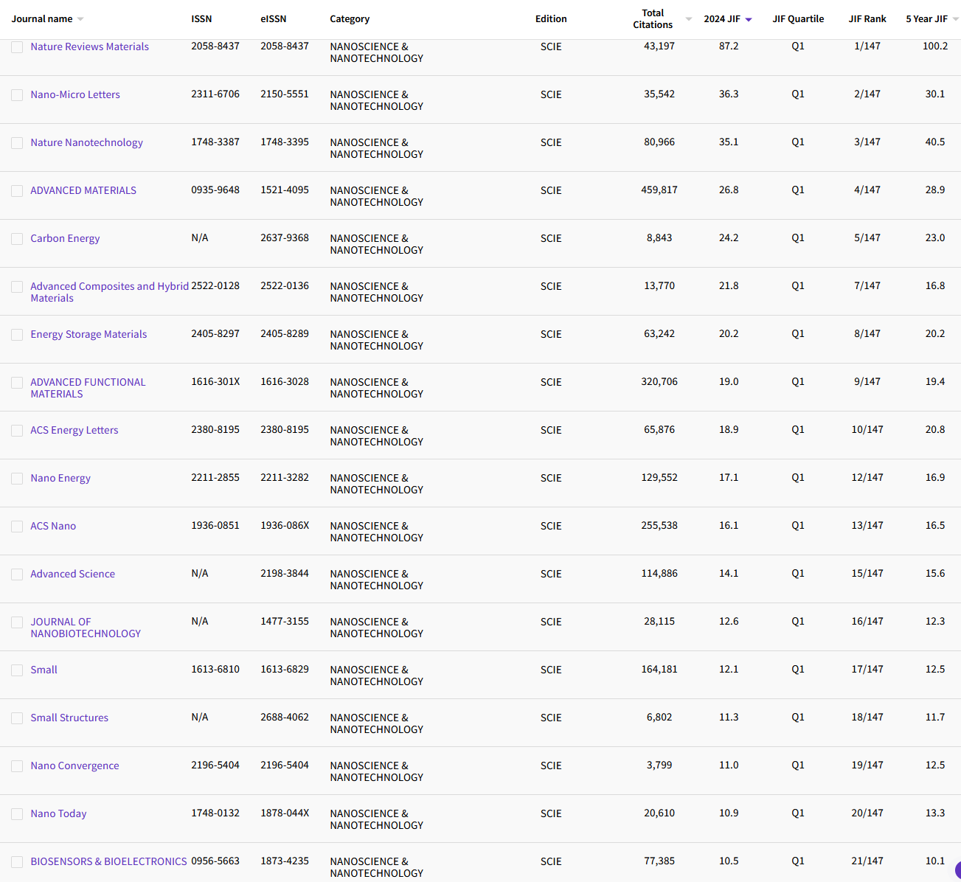
Task: Check the Nano Today row checkbox
Action: pyautogui.click(x=17, y=814)
